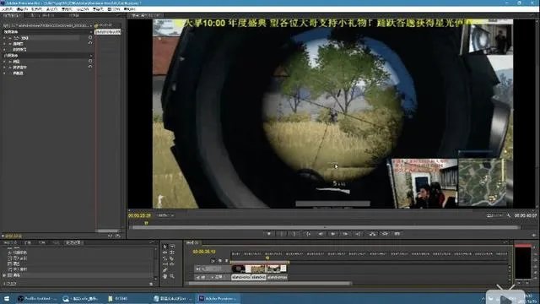Image resolution: width=540 pixels, height=304 pixels.
Task: Expand the Panner effect properties
Action: (x=4, y=73)
